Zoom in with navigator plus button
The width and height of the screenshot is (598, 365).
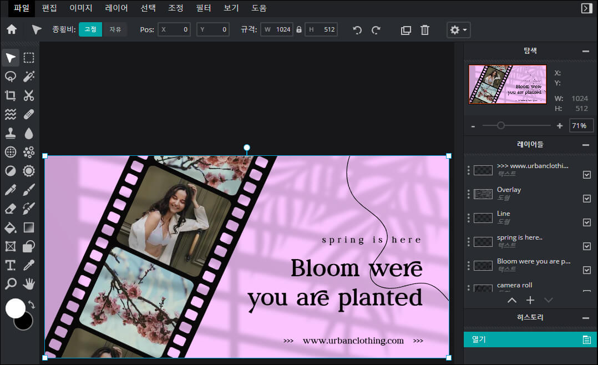coord(560,126)
